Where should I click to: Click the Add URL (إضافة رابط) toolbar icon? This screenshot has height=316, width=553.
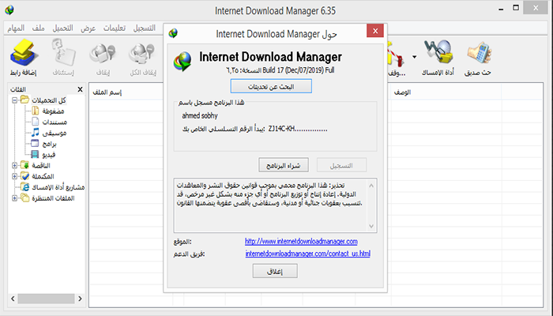[x=23, y=53]
